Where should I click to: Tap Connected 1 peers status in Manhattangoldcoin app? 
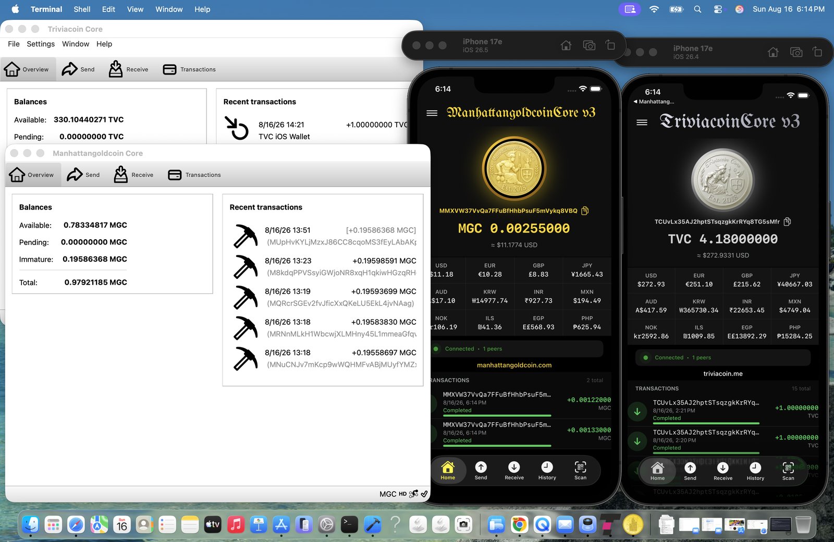click(x=517, y=349)
